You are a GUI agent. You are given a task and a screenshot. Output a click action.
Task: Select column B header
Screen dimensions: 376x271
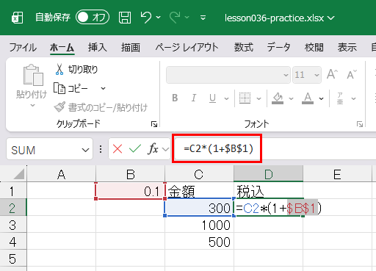click(x=131, y=174)
